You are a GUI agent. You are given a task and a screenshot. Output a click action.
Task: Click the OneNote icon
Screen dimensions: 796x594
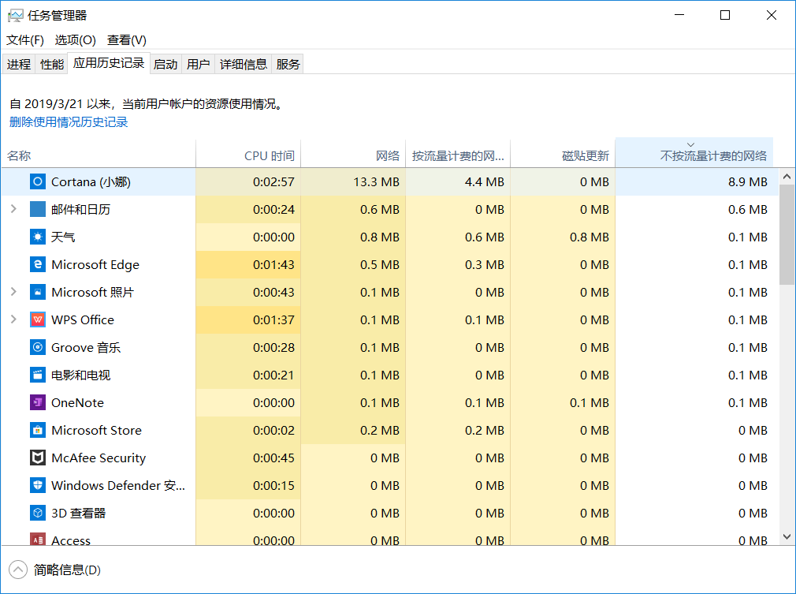tap(38, 402)
